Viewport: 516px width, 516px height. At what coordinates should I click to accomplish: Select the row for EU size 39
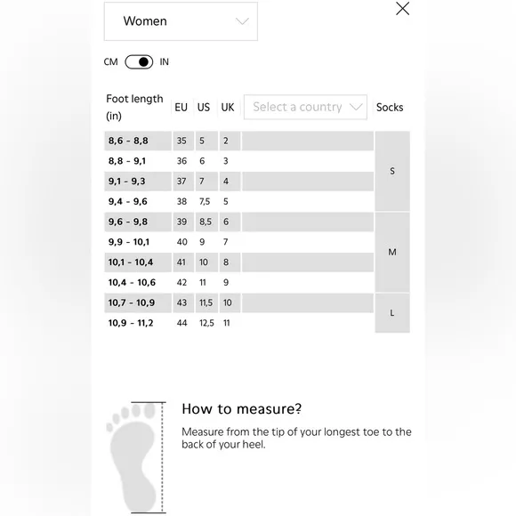pos(239,222)
